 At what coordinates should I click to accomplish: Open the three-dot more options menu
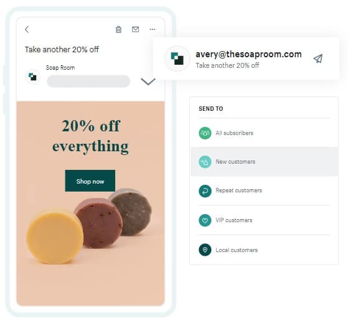point(153,29)
